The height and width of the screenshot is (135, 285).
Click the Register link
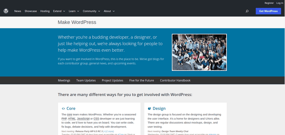[x=269, y=3]
